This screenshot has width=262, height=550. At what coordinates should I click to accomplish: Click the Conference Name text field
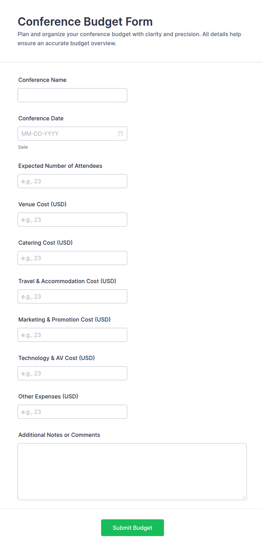point(72,95)
